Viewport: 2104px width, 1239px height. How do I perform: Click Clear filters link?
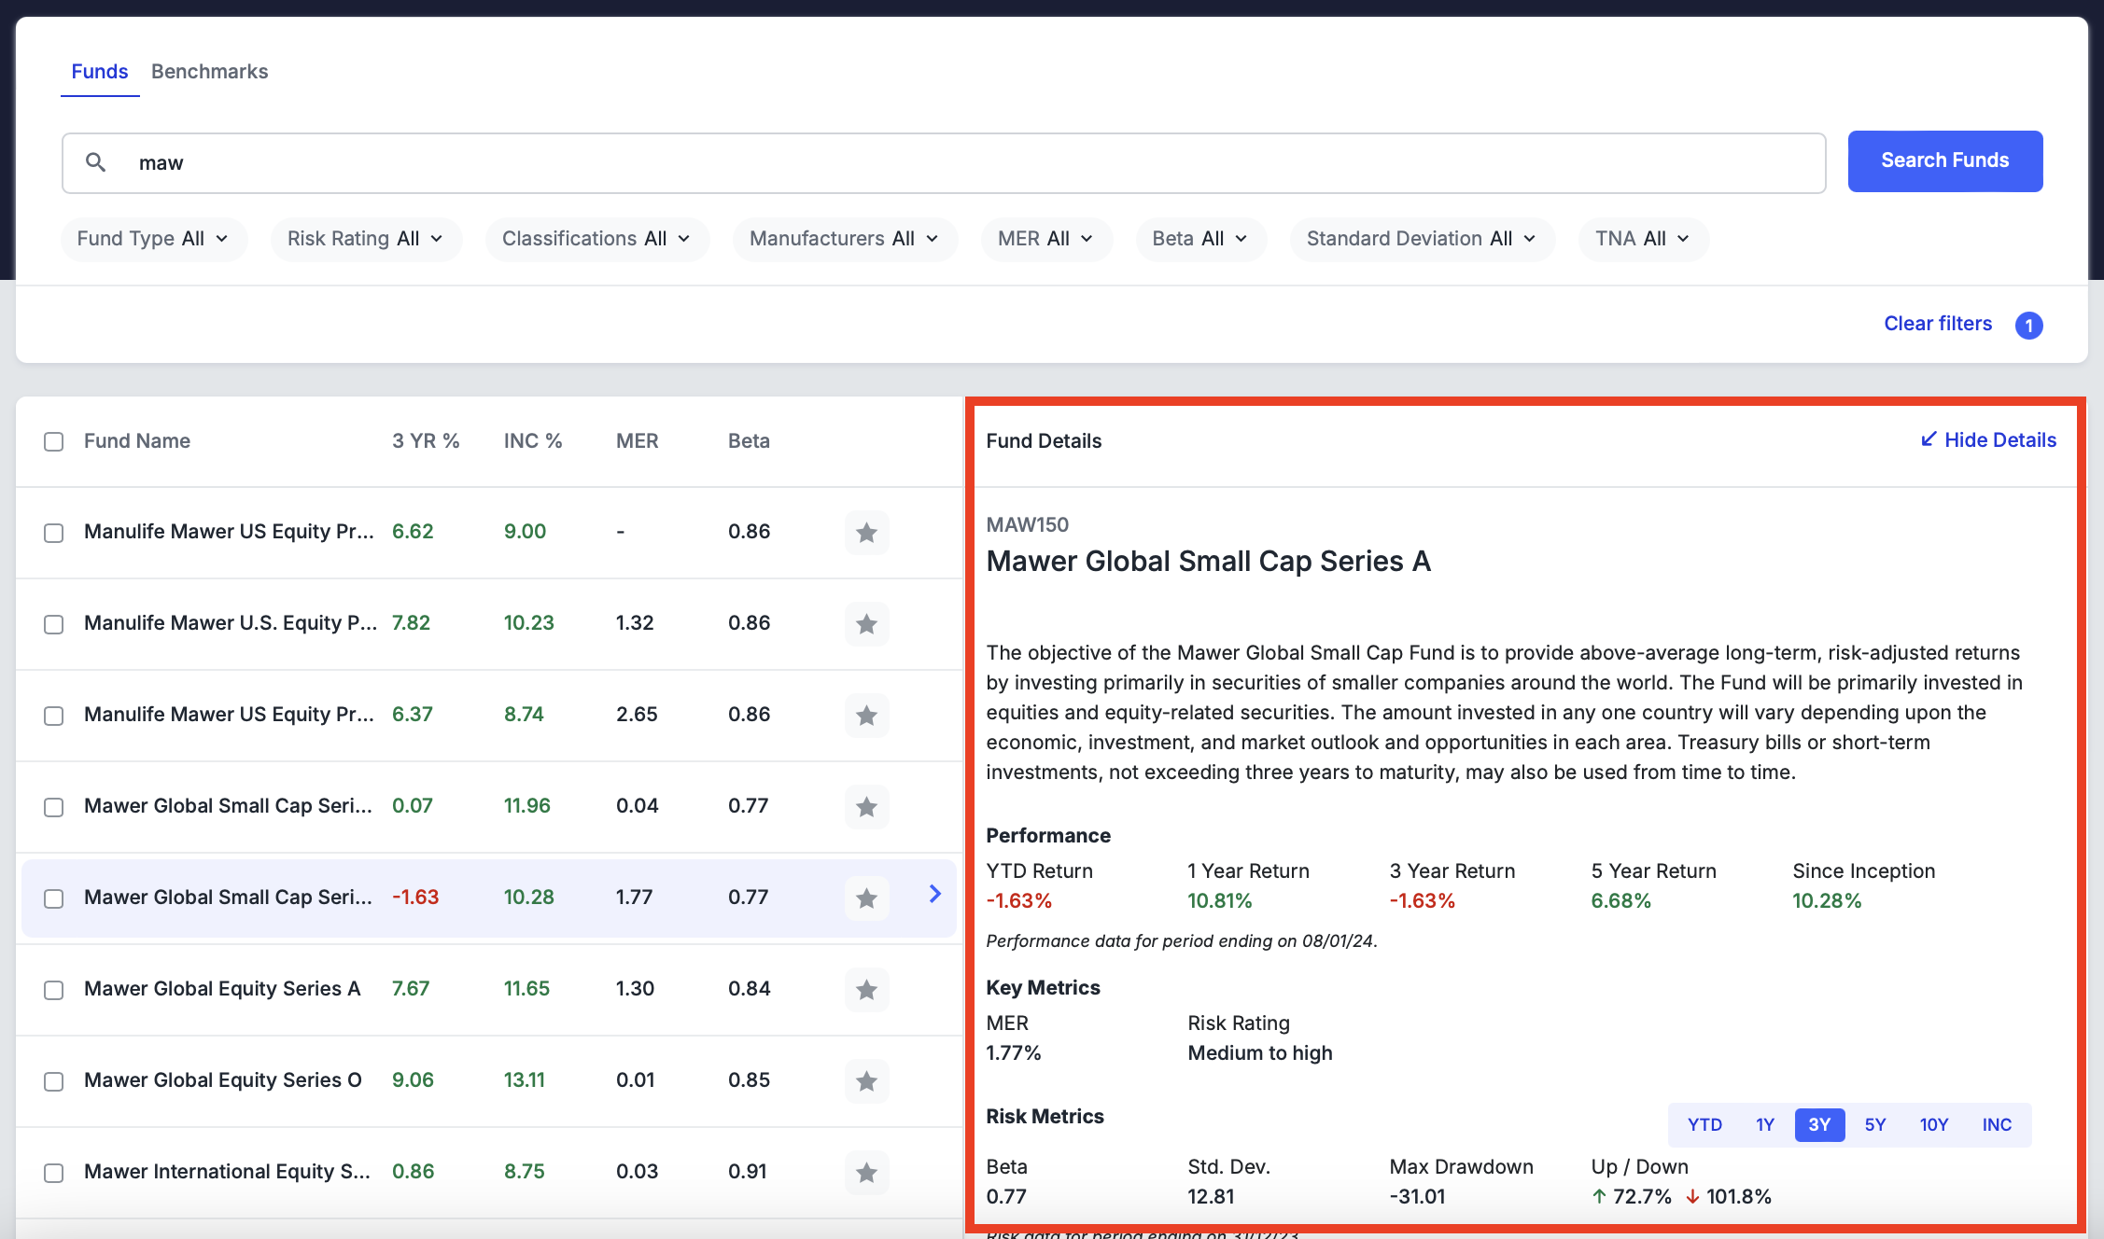click(x=1938, y=324)
